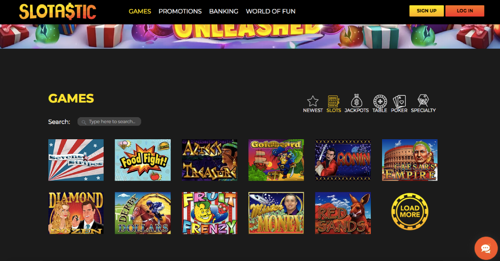Choose the Jackpots money bag icon
The width and height of the screenshot is (500, 261).
(356, 101)
